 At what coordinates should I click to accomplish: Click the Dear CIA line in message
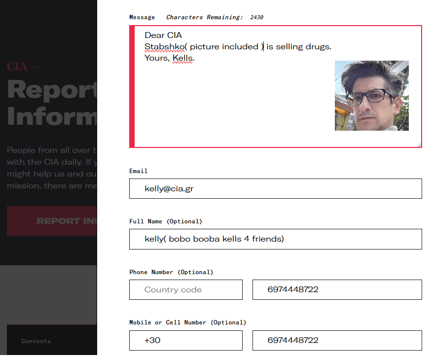[163, 35]
